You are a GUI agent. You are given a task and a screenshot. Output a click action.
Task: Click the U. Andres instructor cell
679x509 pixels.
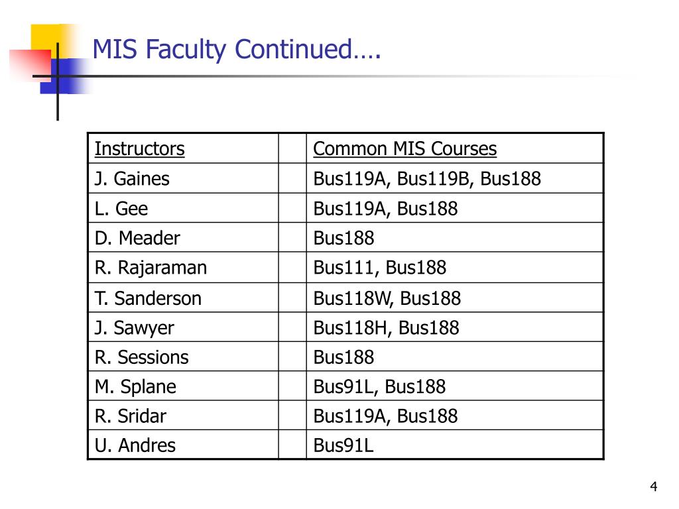click(x=183, y=445)
